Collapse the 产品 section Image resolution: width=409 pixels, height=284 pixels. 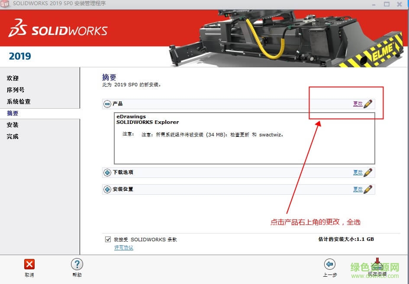107,104
